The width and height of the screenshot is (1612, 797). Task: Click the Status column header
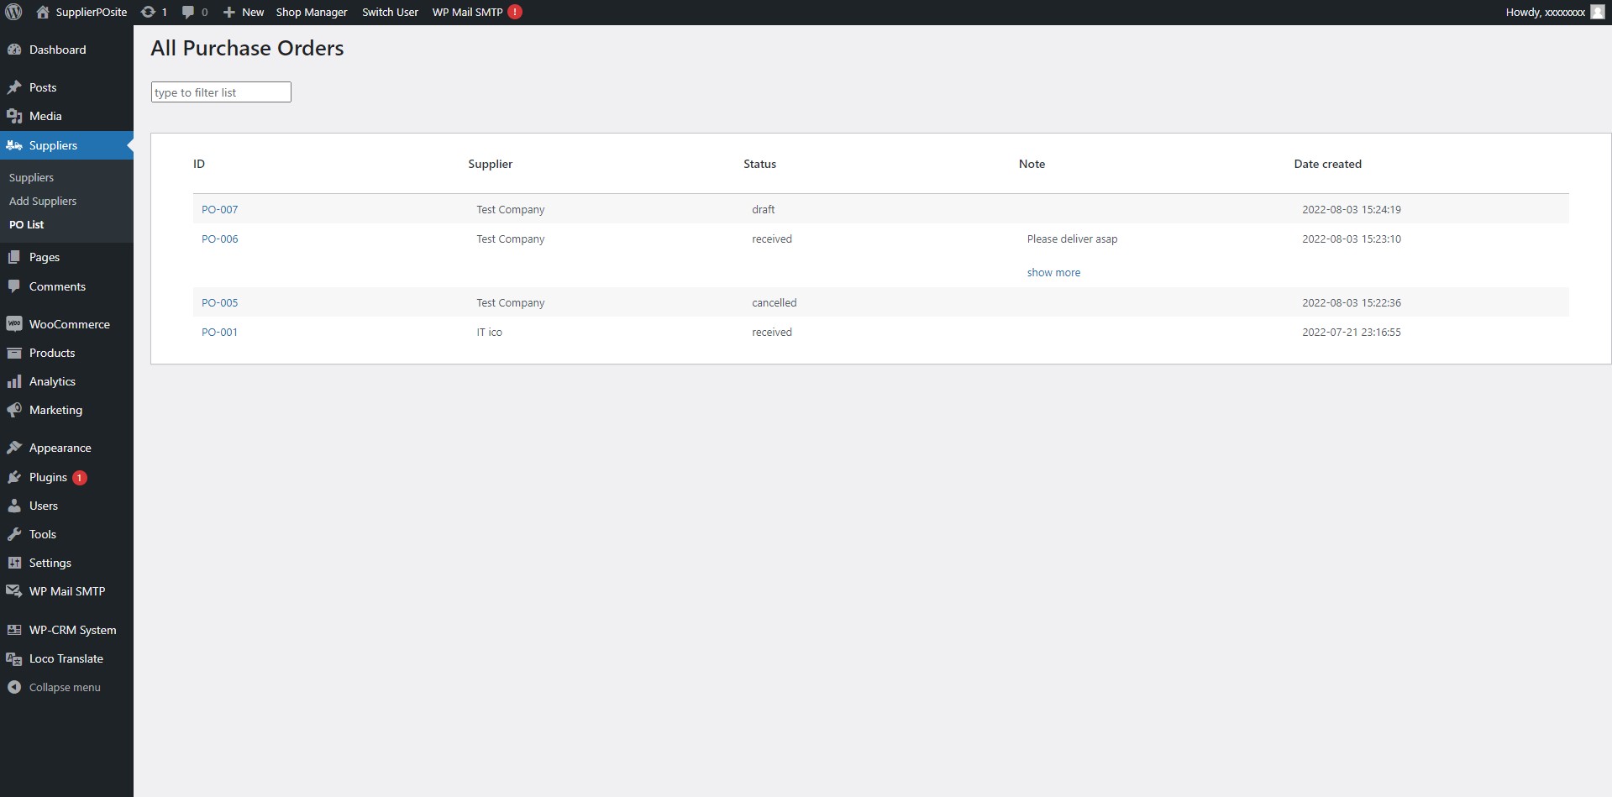coord(759,164)
